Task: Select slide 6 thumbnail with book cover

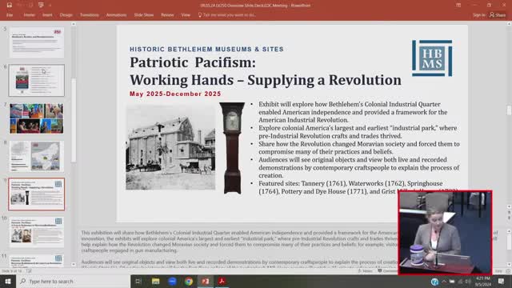Action: point(37,80)
